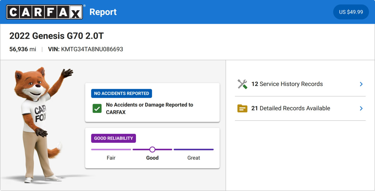
Task: Click the US $49.99 price button
Action: click(x=351, y=12)
